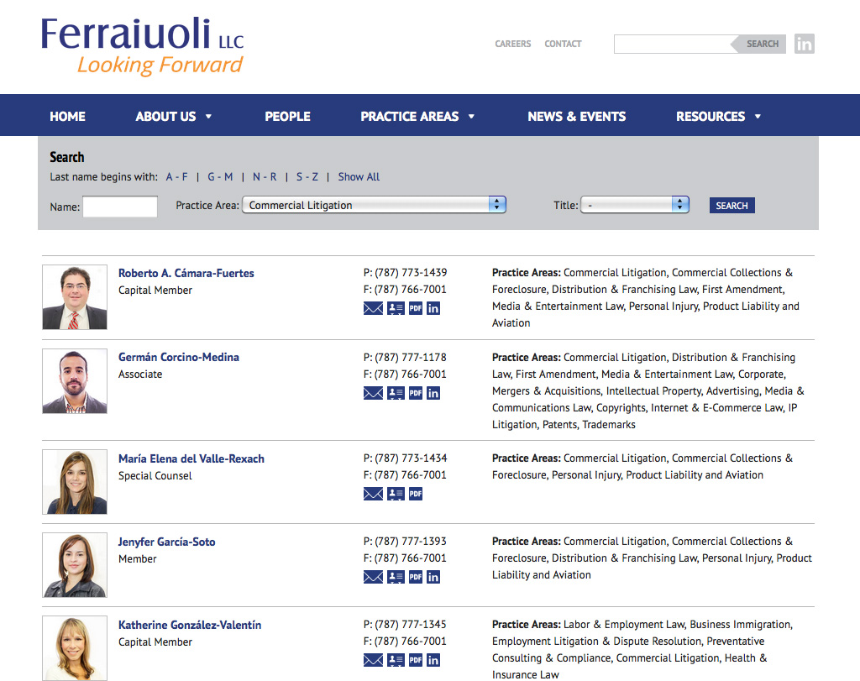Click the LinkedIn icon in the page header
The width and height of the screenshot is (860, 681).
pyautogui.click(x=804, y=44)
